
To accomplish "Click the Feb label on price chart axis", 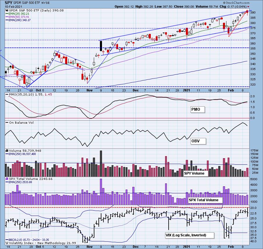I will coord(231,90).
